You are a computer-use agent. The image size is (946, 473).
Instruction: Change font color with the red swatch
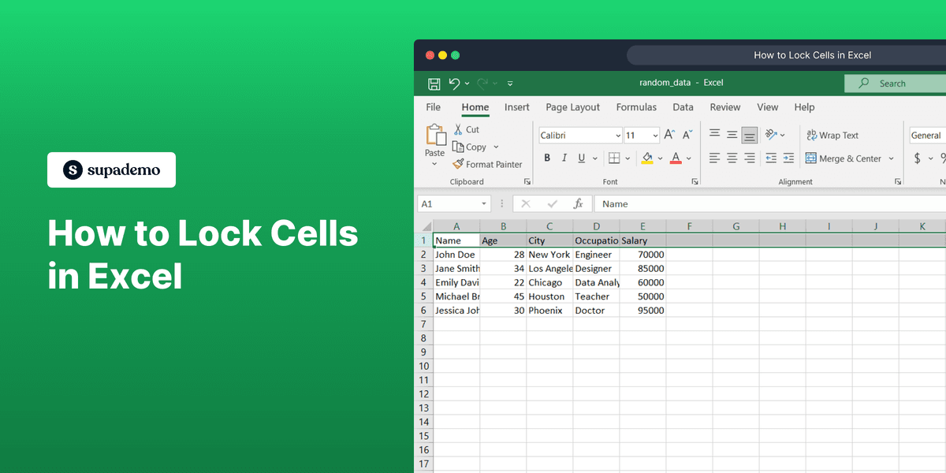coord(676,158)
